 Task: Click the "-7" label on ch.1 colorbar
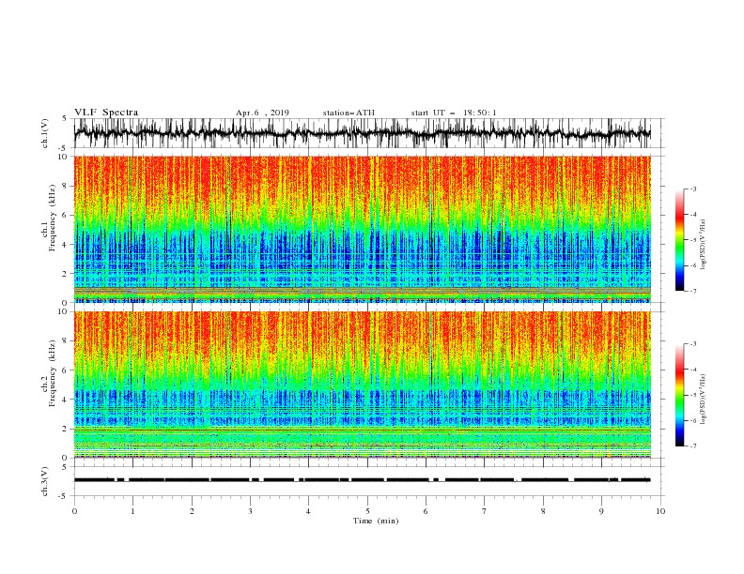click(x=693, y=291)
